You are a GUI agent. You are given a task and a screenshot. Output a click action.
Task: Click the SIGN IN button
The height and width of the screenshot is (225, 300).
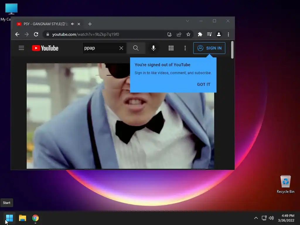point(209,48)
